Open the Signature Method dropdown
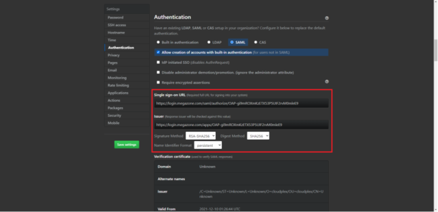The height and width of the screenshot is (212, 438). point(200,136)
